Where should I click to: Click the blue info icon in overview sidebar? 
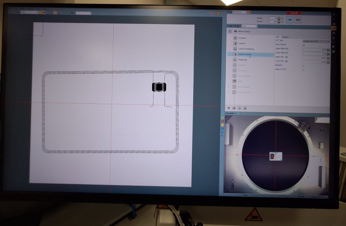pos(222,129)
